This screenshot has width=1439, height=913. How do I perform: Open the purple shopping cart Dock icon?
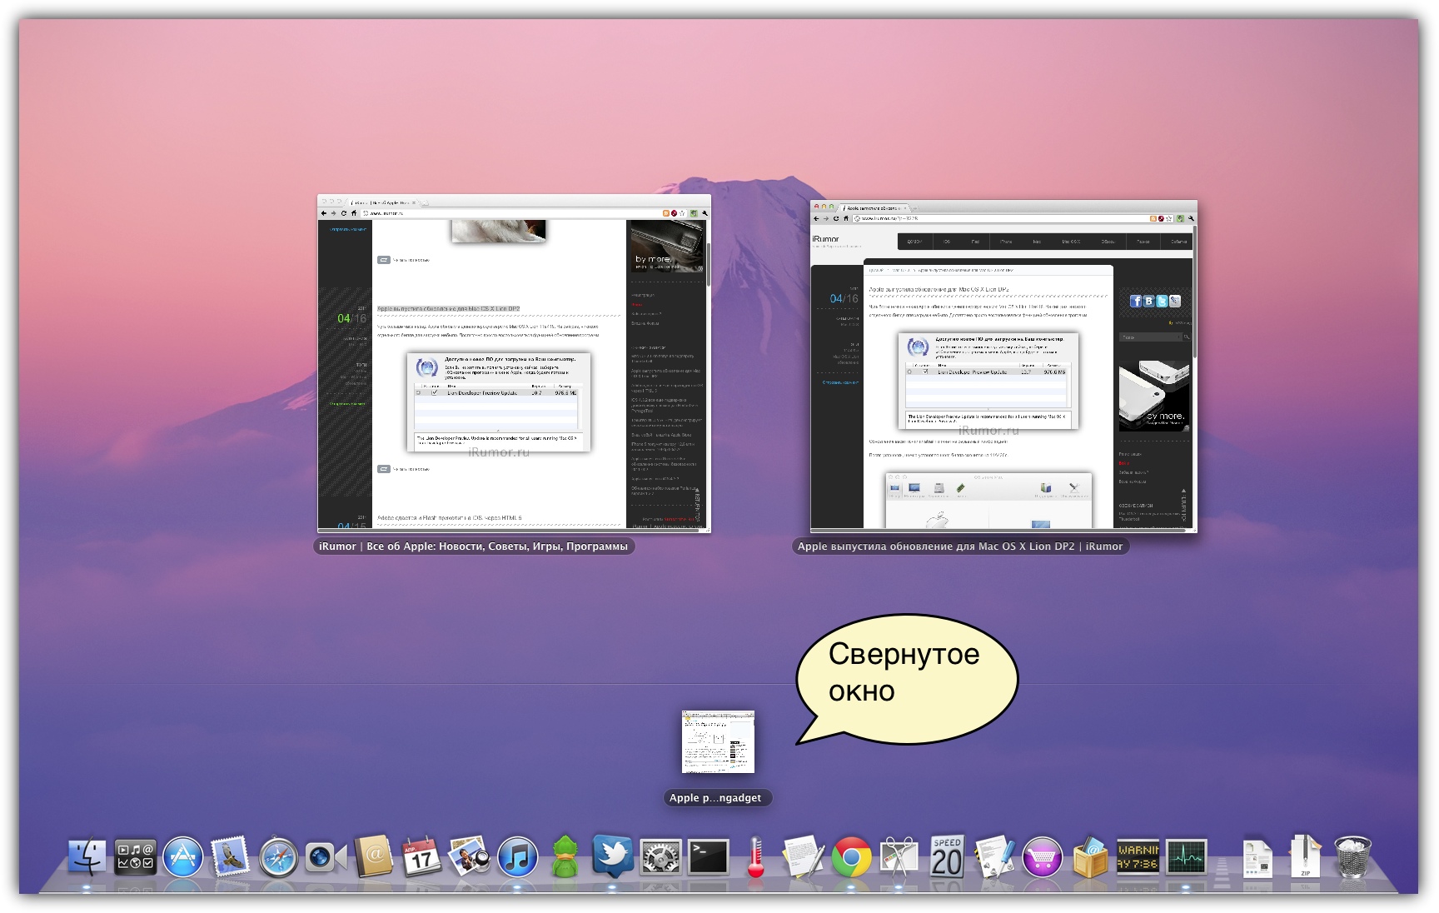coord(1042,857)
